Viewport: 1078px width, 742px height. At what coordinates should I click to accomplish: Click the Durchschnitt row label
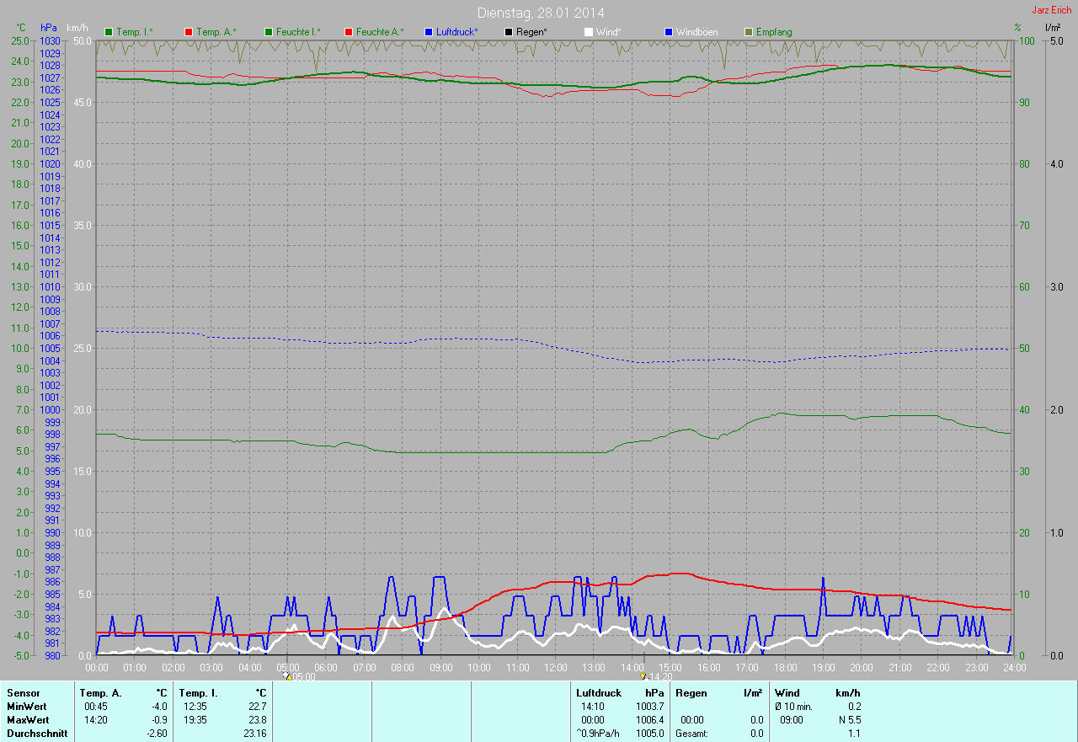37,734
